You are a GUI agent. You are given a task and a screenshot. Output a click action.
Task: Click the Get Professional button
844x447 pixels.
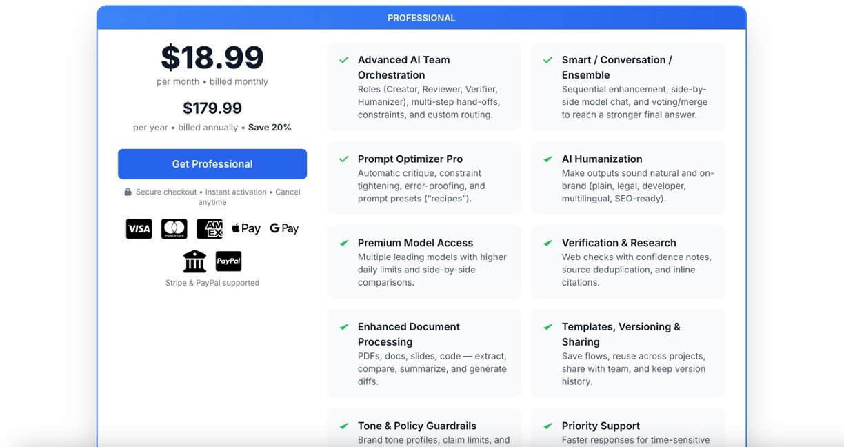click(212, 164)
